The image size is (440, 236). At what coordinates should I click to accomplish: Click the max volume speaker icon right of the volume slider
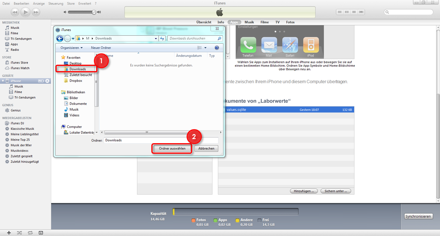click(99, 12)
